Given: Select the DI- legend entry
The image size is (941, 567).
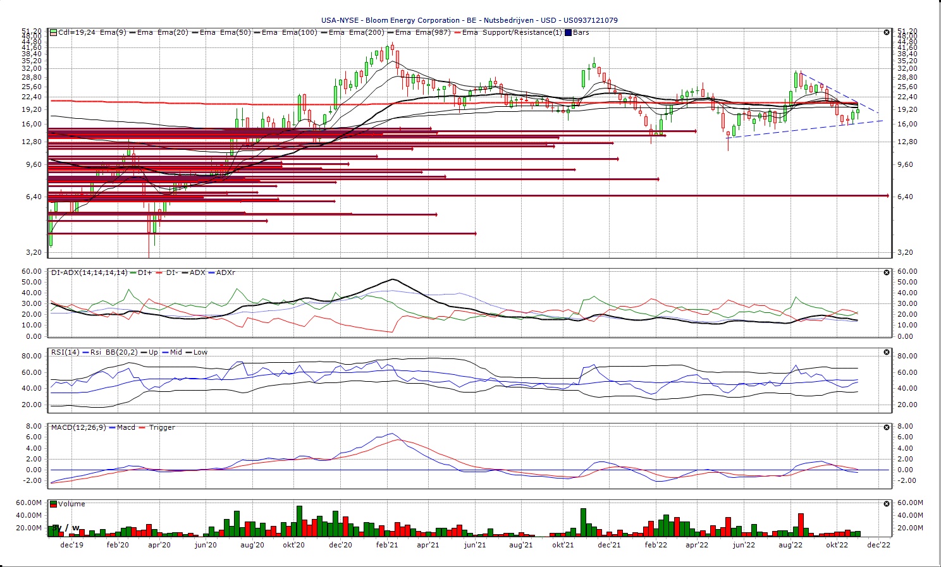Looking at the screenshot, I should pos(172,272).
